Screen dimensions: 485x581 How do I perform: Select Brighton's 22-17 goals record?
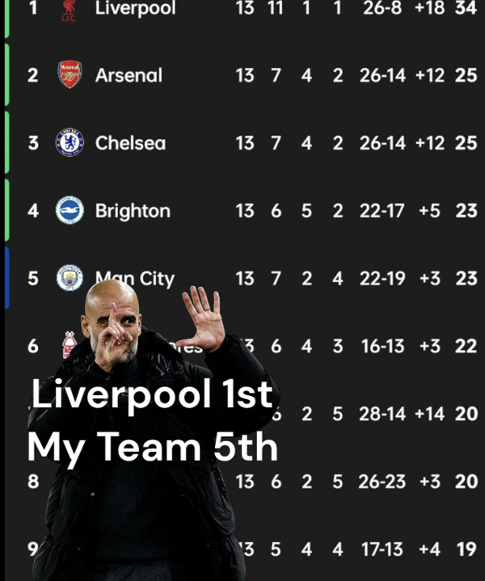pyautogui.click(x=382, y=211)
